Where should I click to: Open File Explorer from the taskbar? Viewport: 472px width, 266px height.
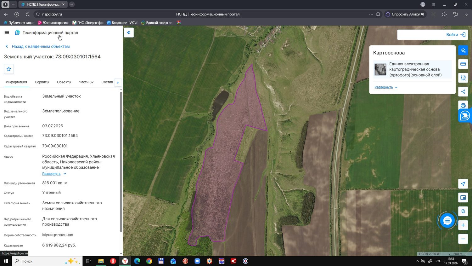101,261
